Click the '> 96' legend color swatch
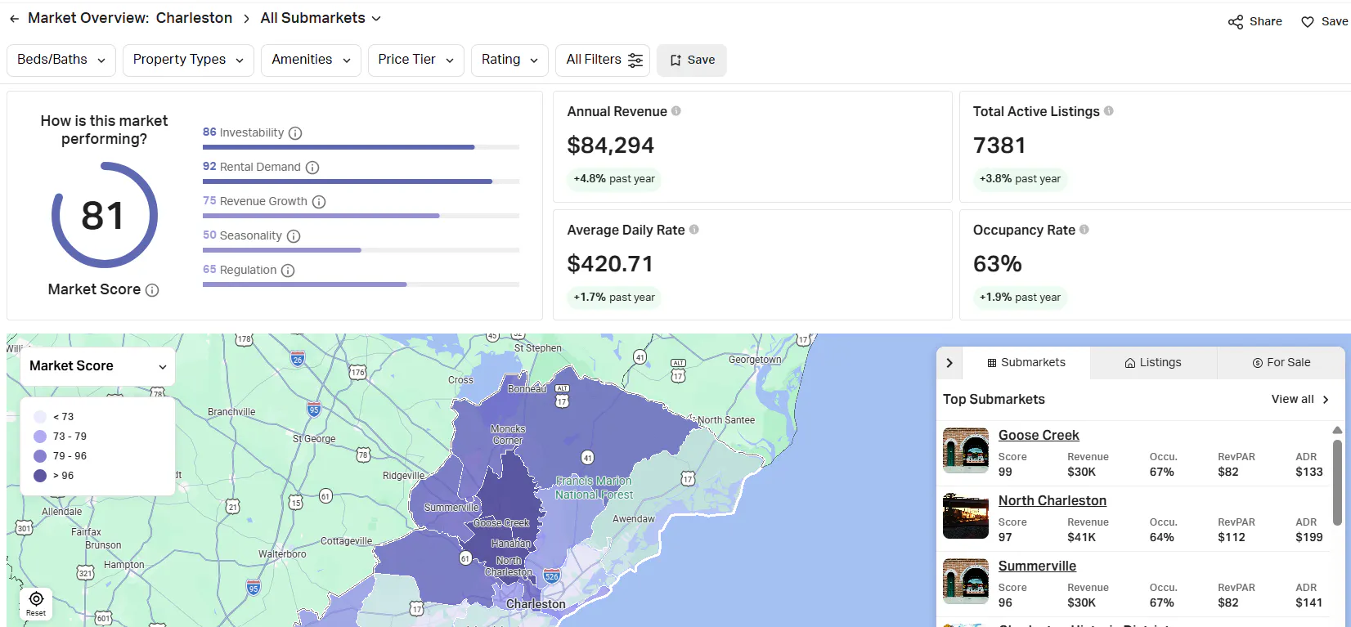1351x627 pixels. point(40,476)
